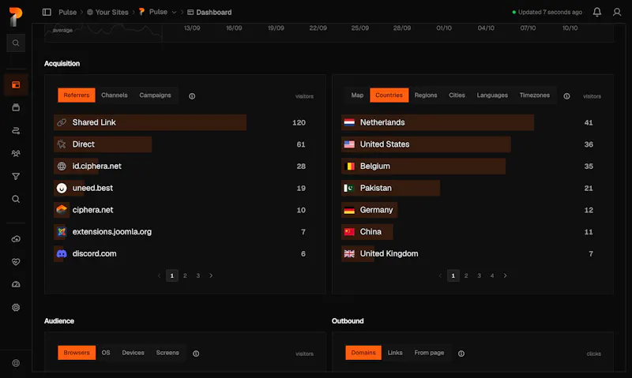
Task: Expand the Pulse site dropdown chevron
Action: click(x=174, y=13)
